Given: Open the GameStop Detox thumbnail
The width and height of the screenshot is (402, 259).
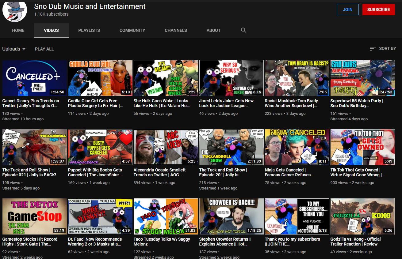Looking at the screenshot, I should [35, 216].
